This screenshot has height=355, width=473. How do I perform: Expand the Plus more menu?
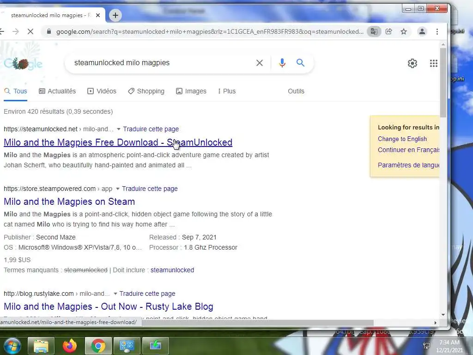(x=226, y=91)
